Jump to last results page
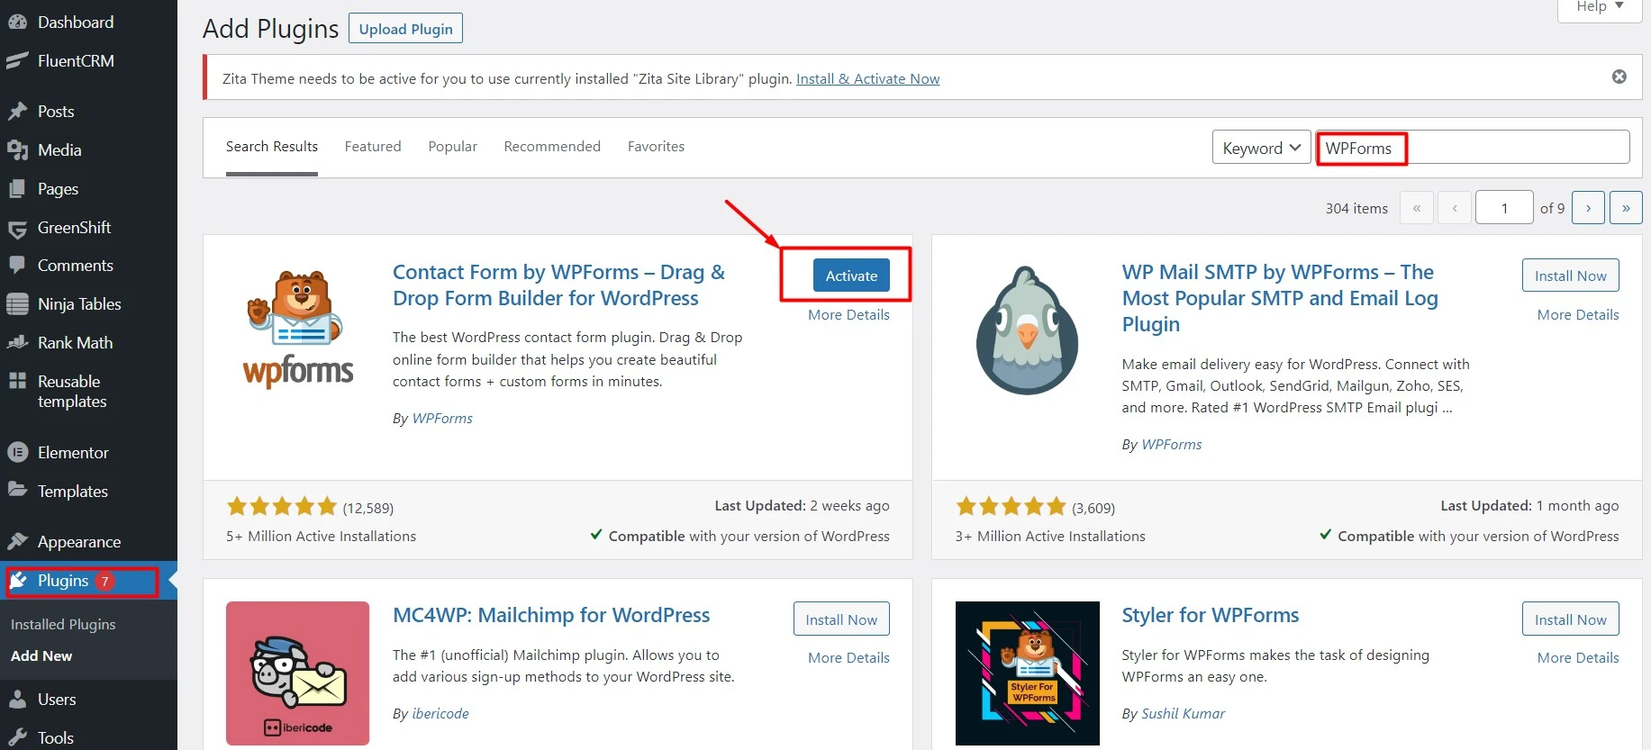Viewport: 1651px width, 750px height. tap(1626, 208)
